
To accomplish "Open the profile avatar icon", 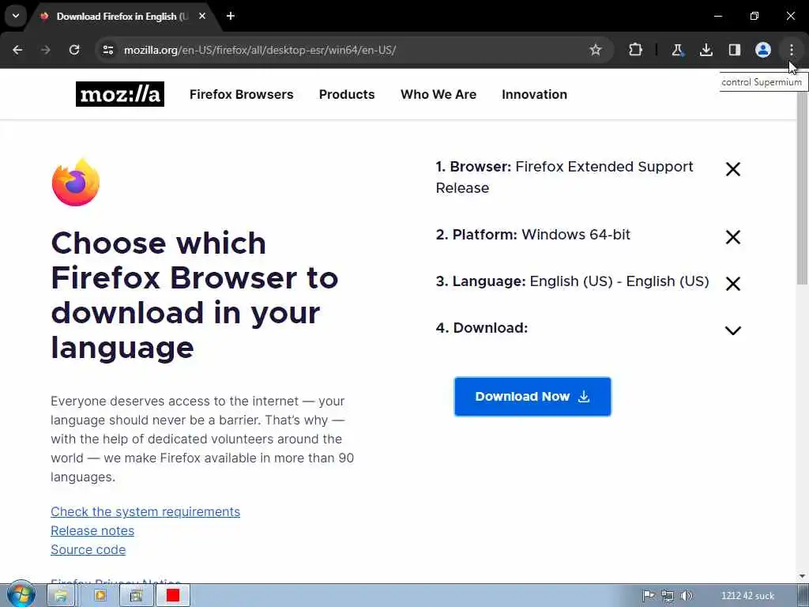I will [x=763, y=50].
